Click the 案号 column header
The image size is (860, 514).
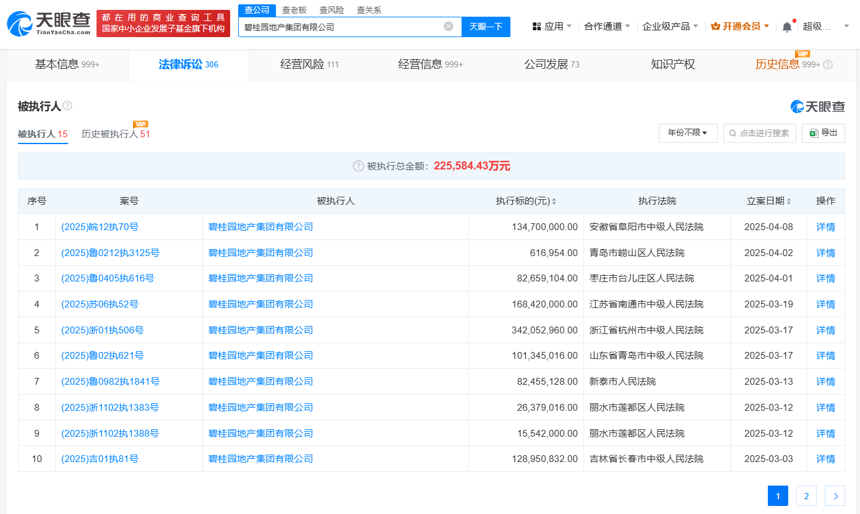coord(129,201)
